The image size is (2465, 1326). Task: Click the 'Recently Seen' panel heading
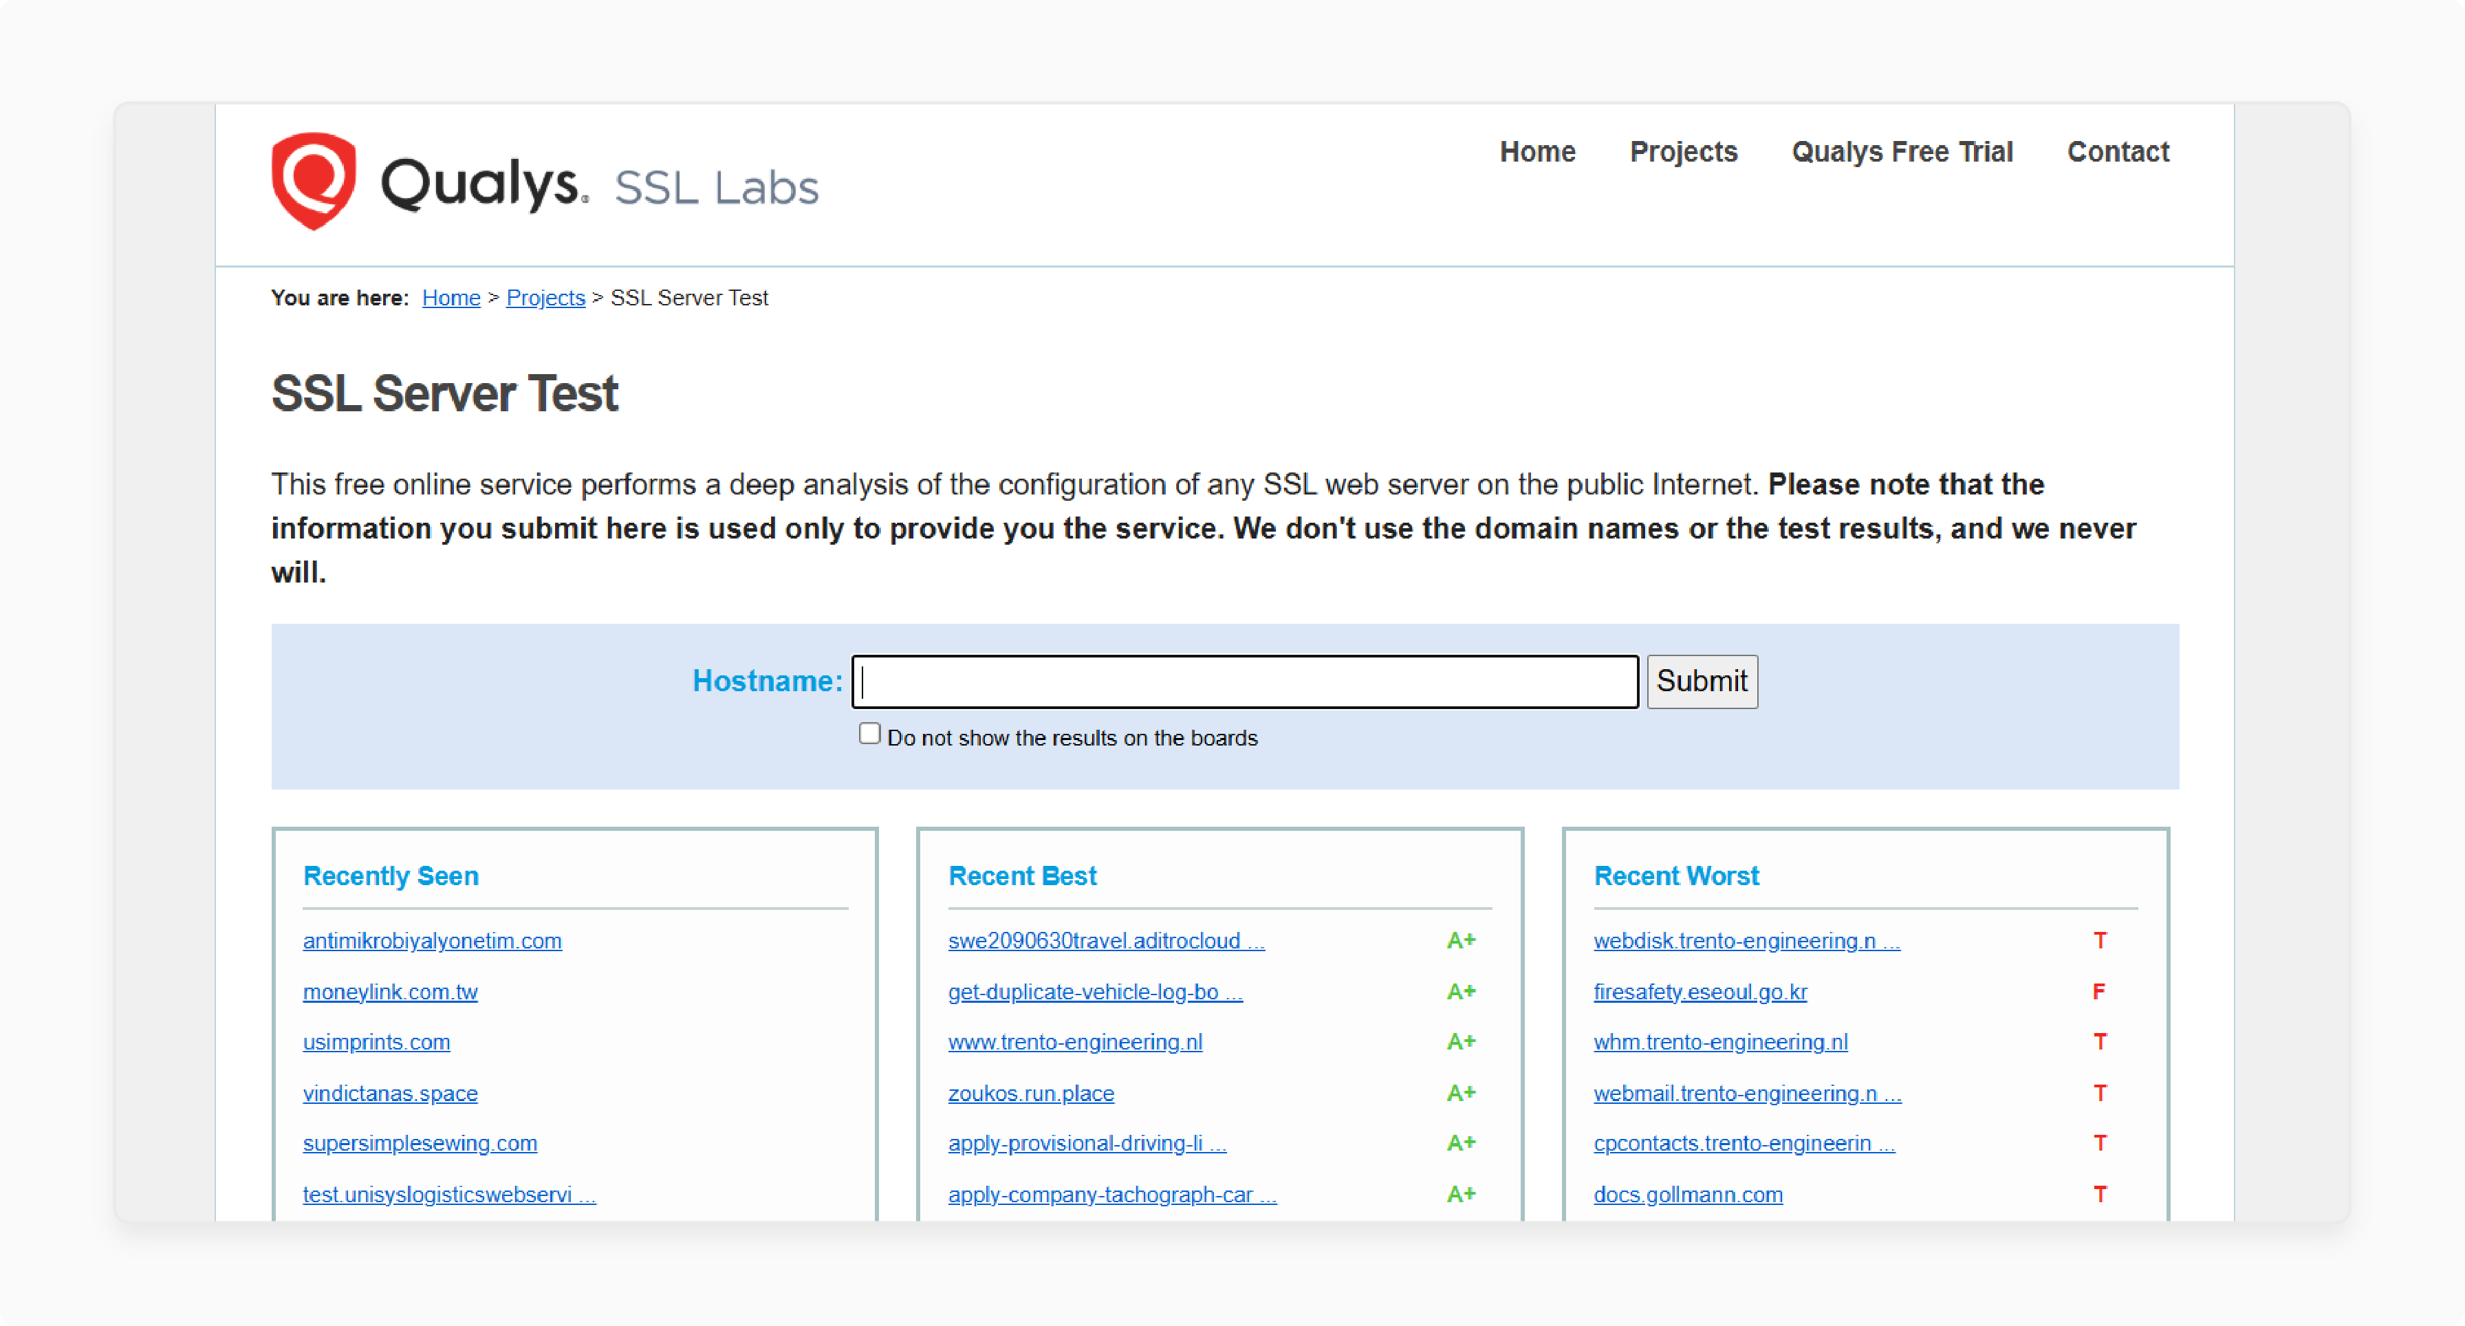(391, 876)
